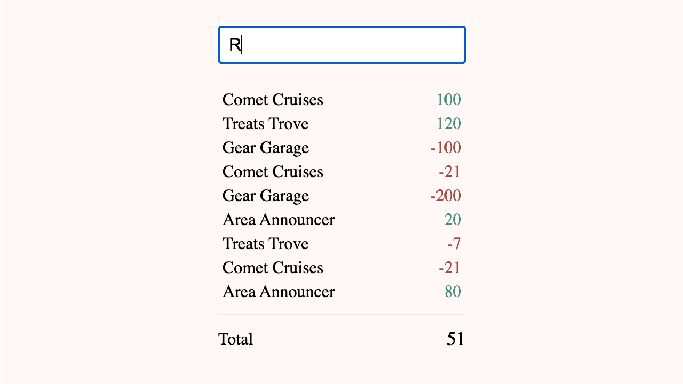Select the Gear Garage entry showing -200
683x384 pixels.
pyautogui.click(x=265, y=196)
